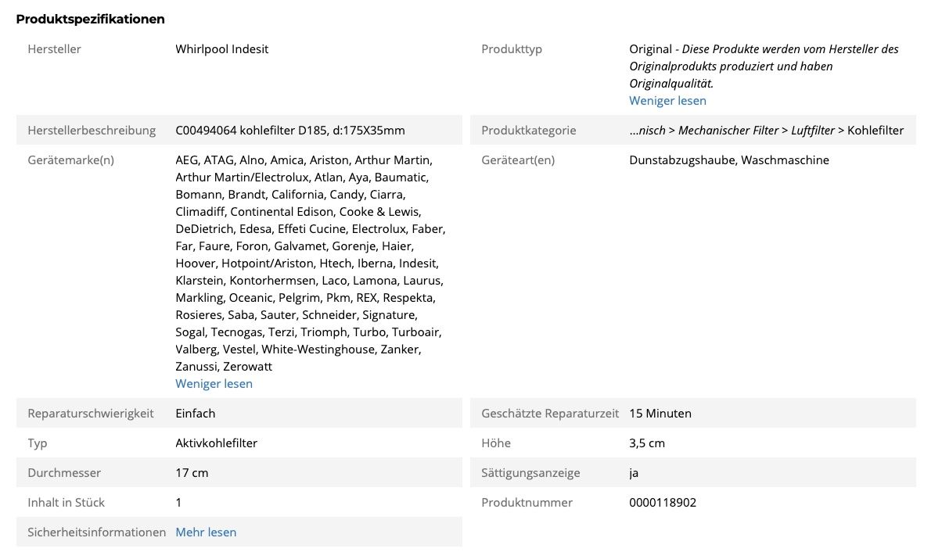The image size is (942, 552).
Task: Select the Produktnummer value 0000118902
Action: (x=663, y=503)
